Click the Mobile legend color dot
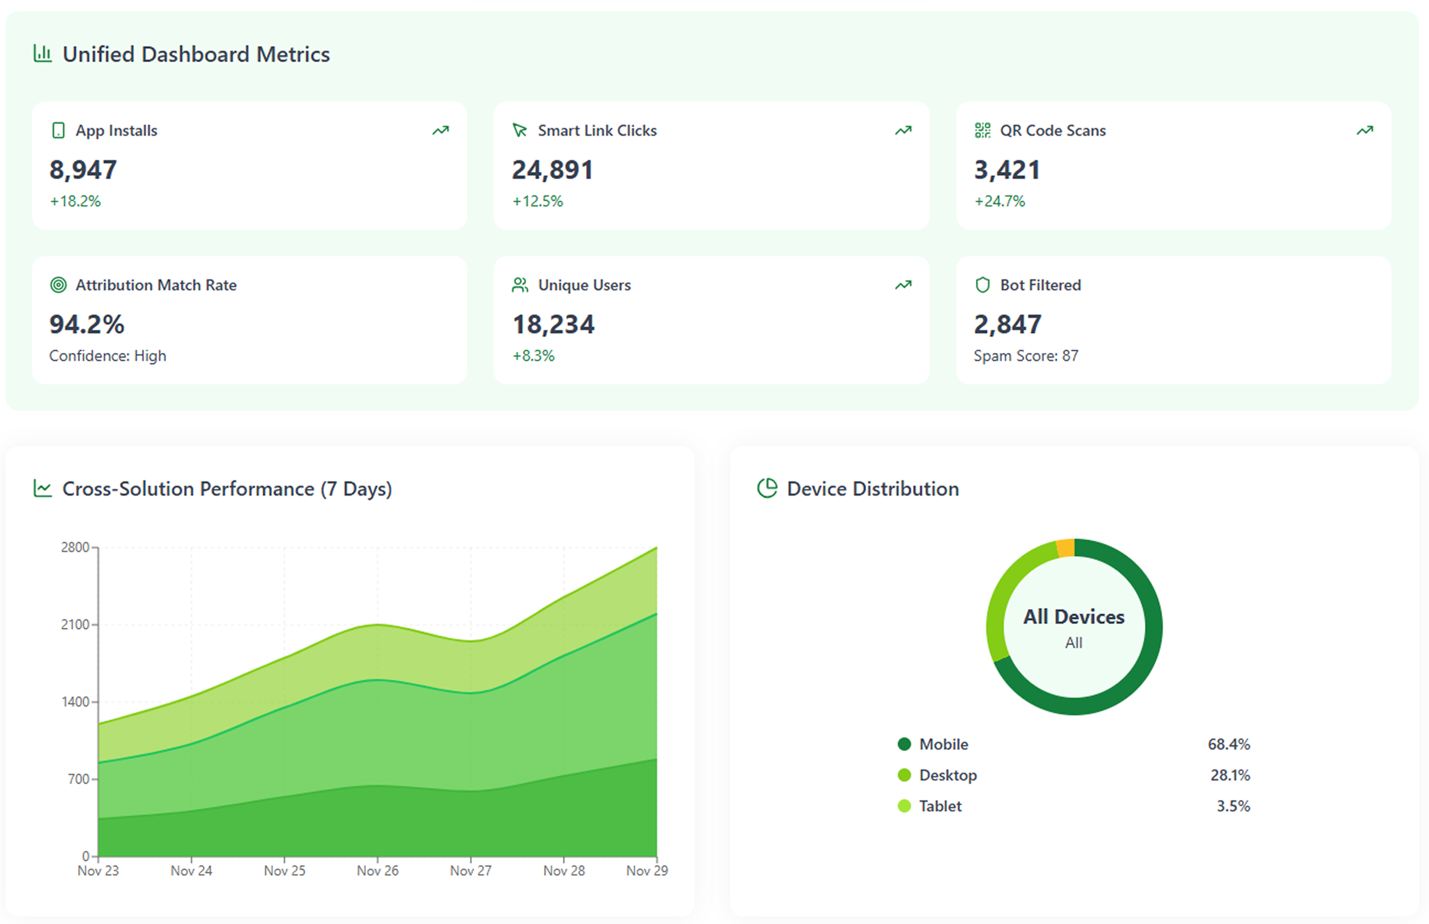The height and width of the screenshot is (924, 1429). 904,744
